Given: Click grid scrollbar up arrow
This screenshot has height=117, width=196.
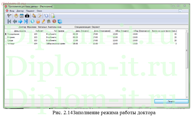Looking at the screenshot, I should pyautogui.click(x=187, y=31).
